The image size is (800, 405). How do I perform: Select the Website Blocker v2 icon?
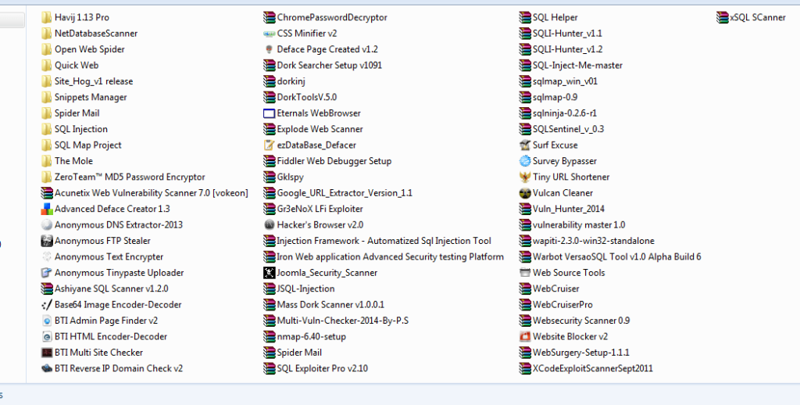(527, 337)
